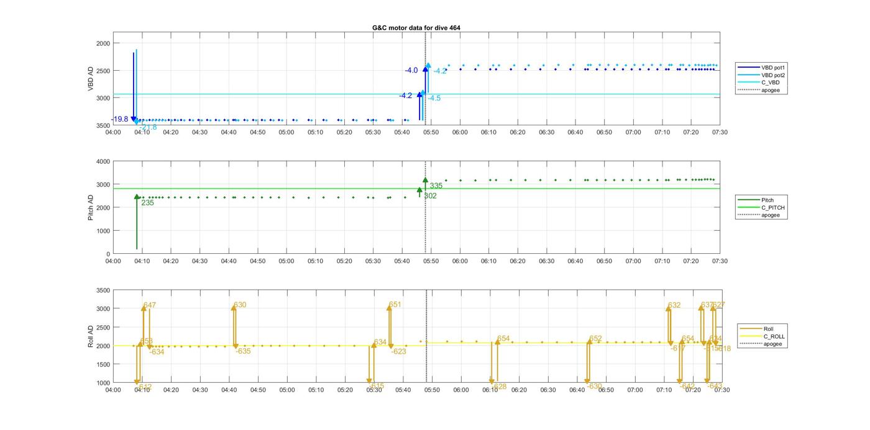Click the "VBD AD" y-axis label
The height and width of the screenshot is (430, 870).
(x=91, y=79)
